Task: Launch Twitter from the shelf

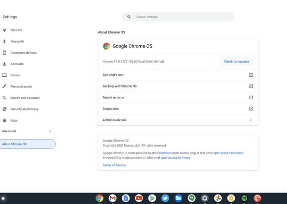Action: point(165,198)
